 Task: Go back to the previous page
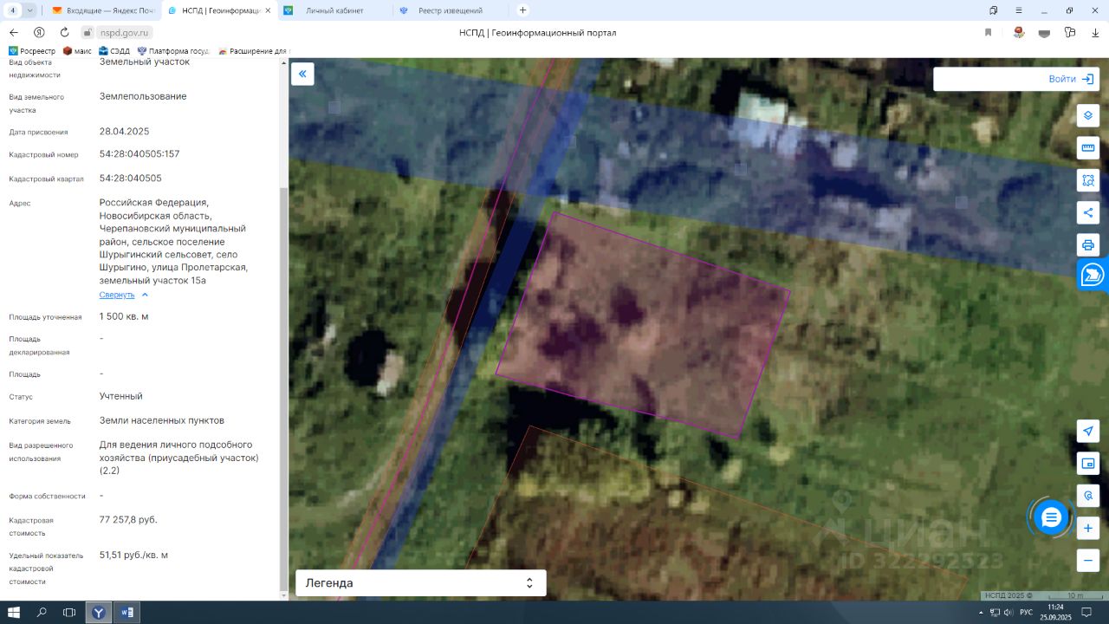point(14,32)
